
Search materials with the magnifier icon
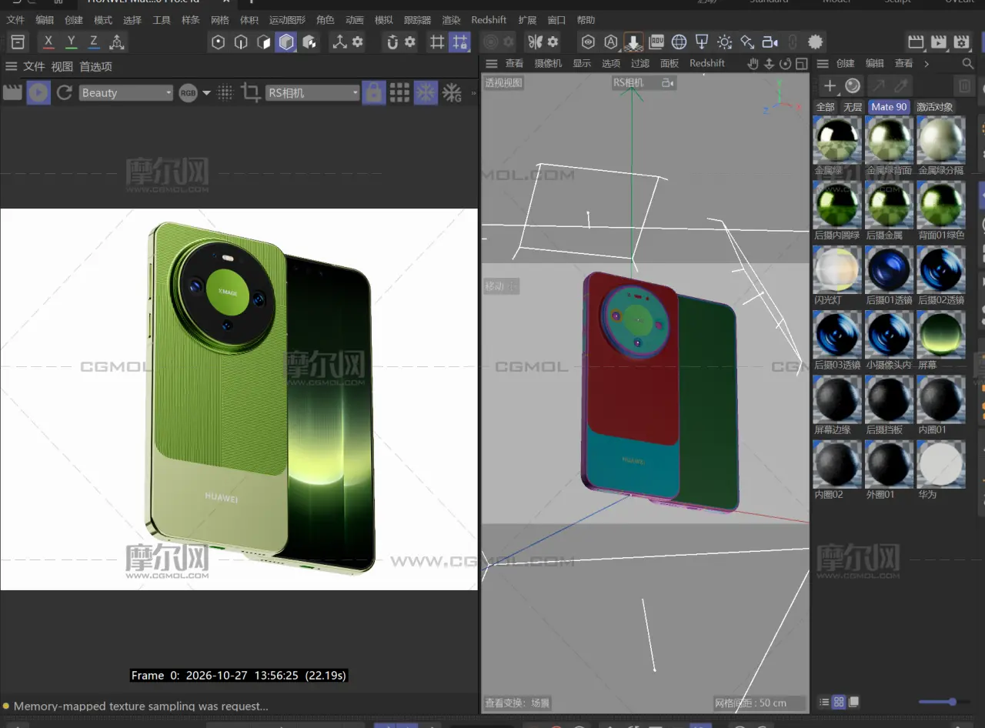[968, 64]
